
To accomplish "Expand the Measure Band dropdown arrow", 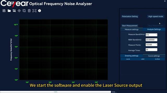I will click(x=156, y=35).
